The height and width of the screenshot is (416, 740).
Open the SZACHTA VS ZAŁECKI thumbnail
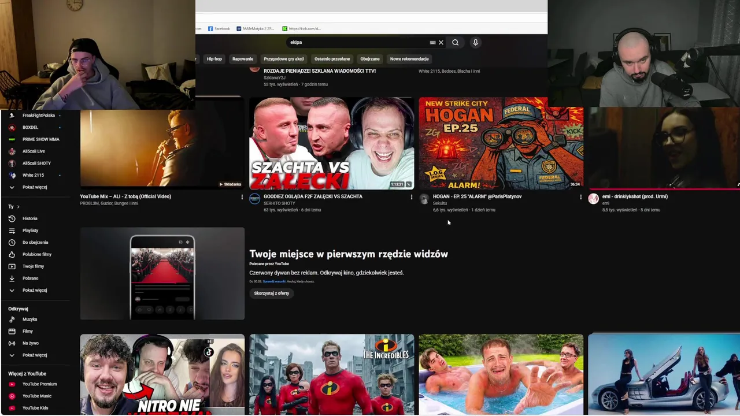(331, 143)
